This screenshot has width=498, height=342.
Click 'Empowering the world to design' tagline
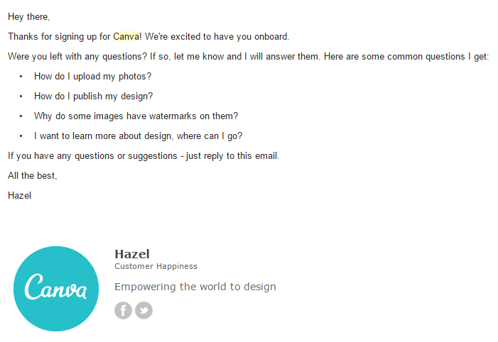195,287
